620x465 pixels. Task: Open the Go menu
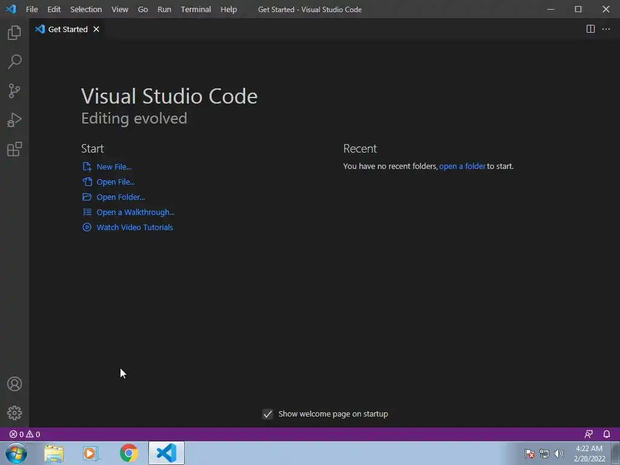pyautogui.click(x=143, y=9)
